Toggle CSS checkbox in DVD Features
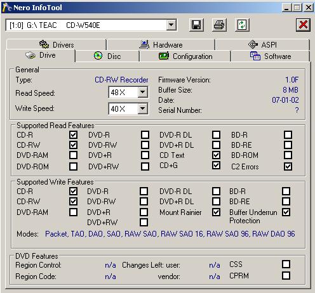Viewport: 315px width, 293px height. point(286,264)
